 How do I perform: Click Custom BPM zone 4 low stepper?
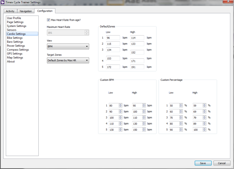pyautogui.click(x=120, y=124)
